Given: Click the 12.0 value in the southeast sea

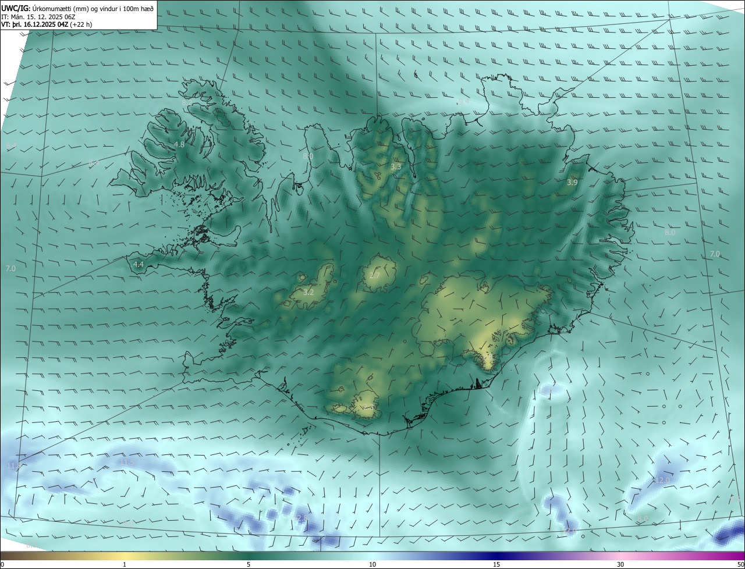Looking at the screenshot, I should (662, 480).
